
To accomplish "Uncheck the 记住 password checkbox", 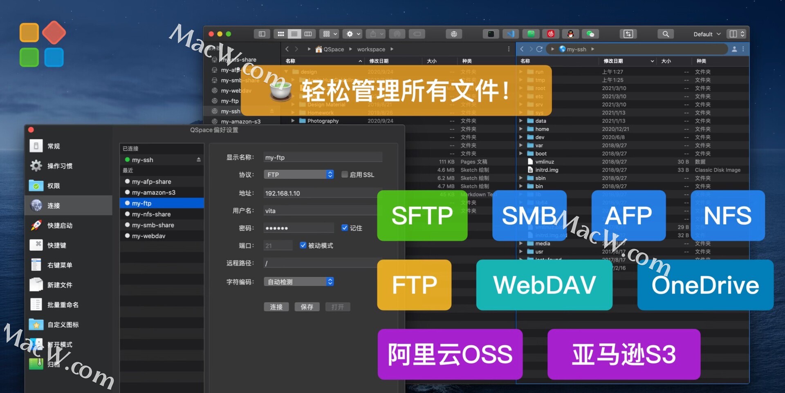I will [x=345, y=228].
